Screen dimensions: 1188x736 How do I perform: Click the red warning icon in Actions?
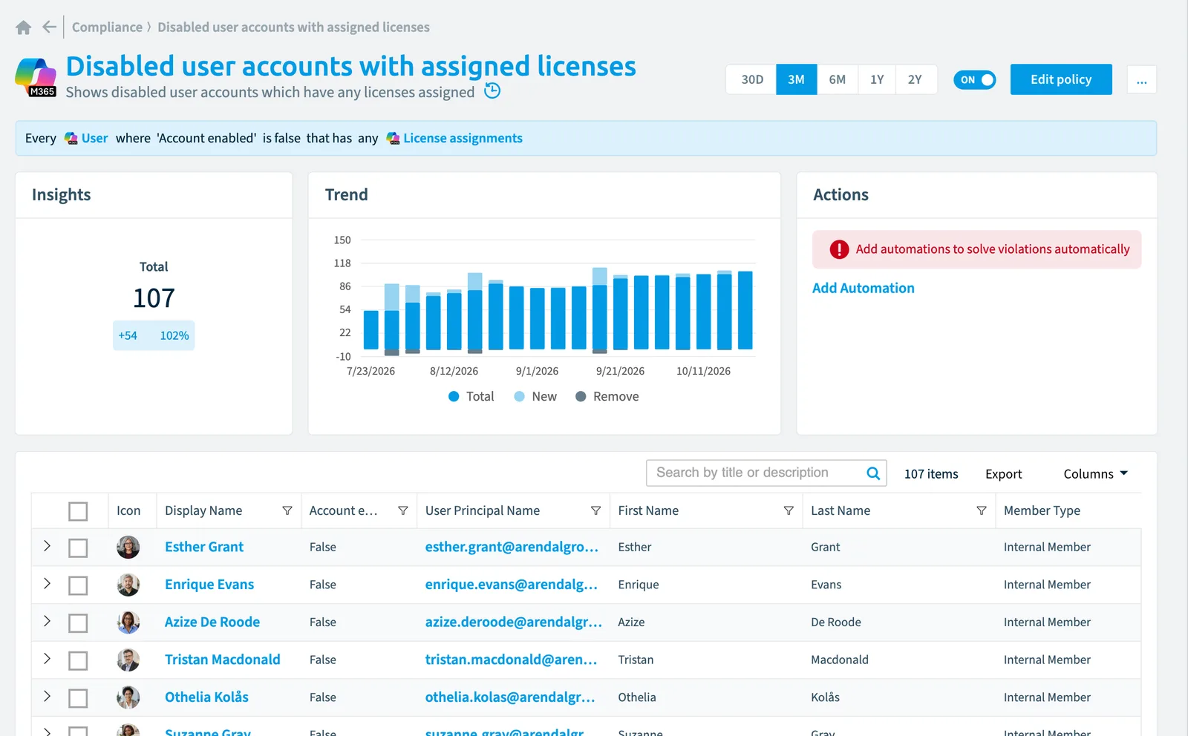(x=839, y=249)
